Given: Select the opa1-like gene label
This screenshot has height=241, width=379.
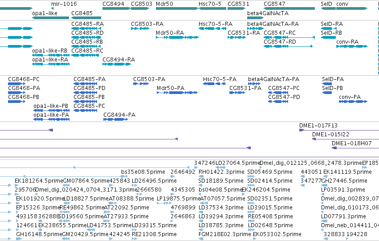Looking at the screenshot, I should click(x=45, y=13).
